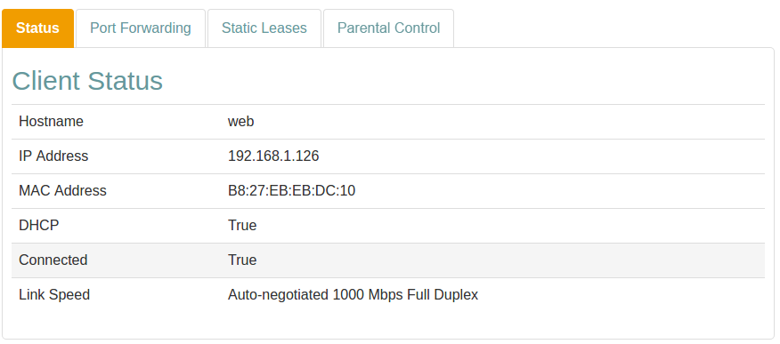Select the IP value 192.168.1.126
Image resolution: width=780 pixels, height=344 pixels.
(273, 156)
